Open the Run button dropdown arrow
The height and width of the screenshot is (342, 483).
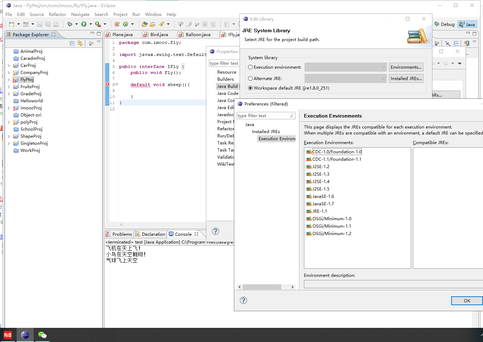[x=91, y=24]
